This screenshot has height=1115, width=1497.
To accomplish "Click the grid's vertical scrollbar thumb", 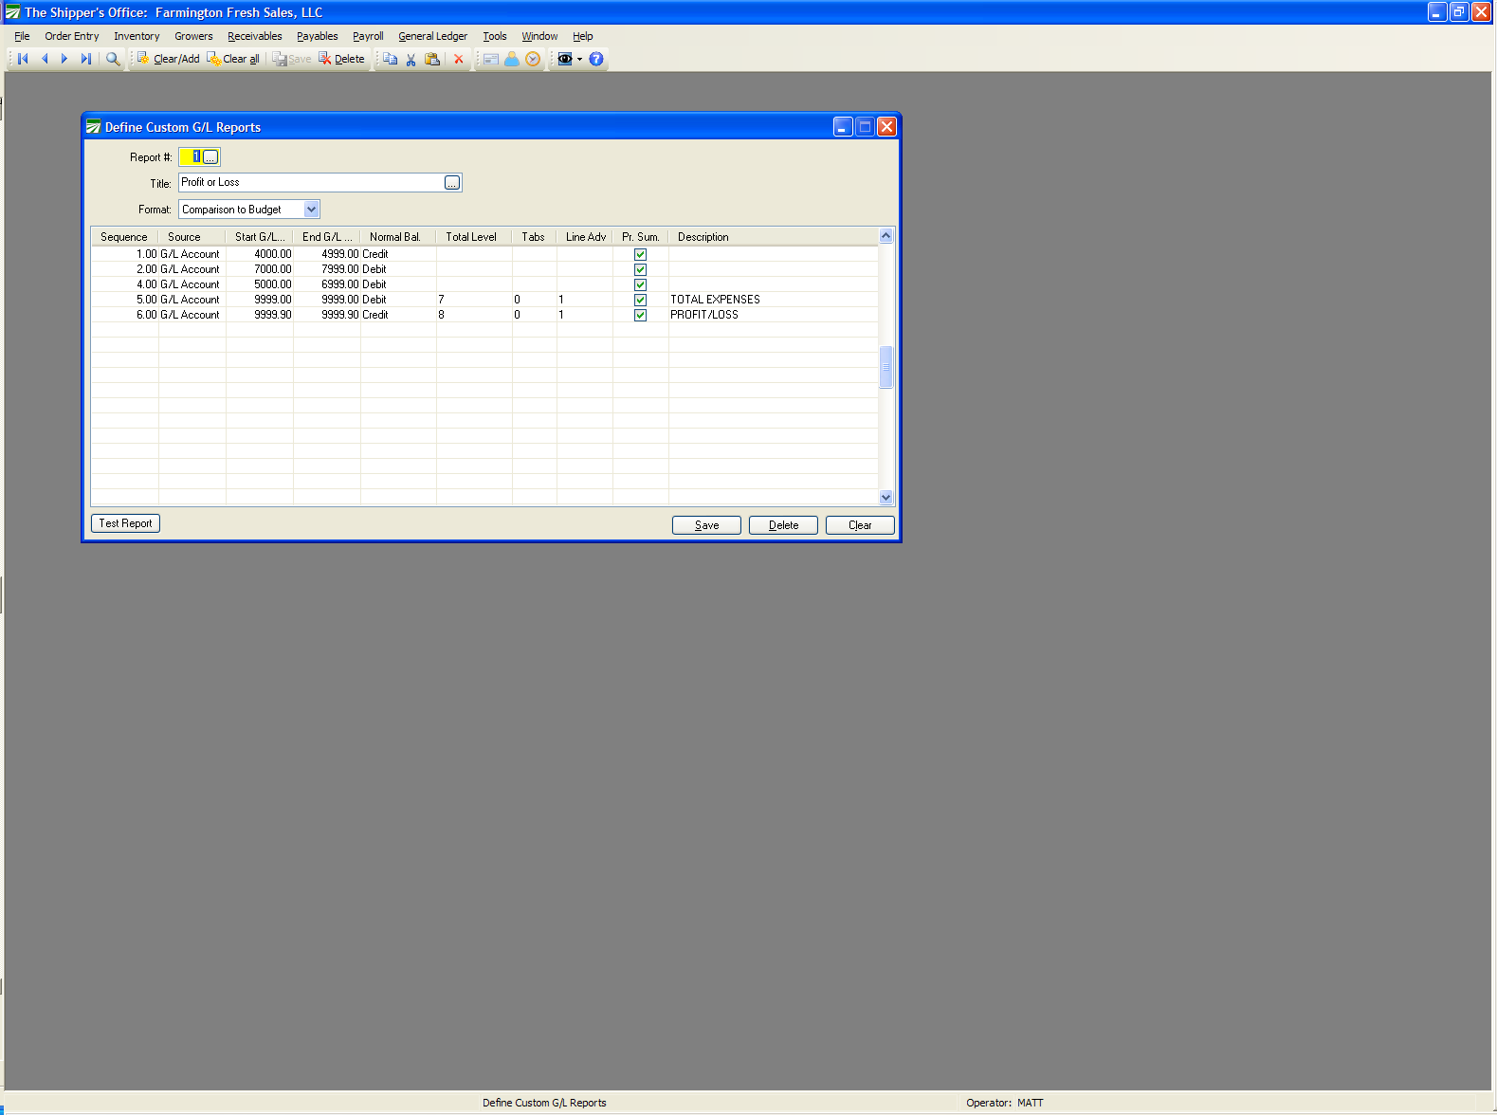I will (885, 367).
